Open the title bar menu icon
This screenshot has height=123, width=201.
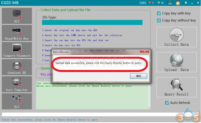(186, 3)
